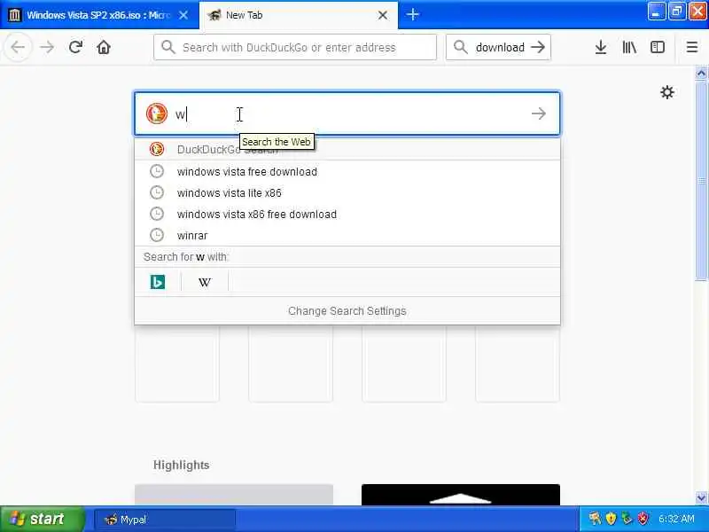This screenshot has height=532, width=709.
Task: Open the Downloads toolbar button
Action: click(601, 47)
